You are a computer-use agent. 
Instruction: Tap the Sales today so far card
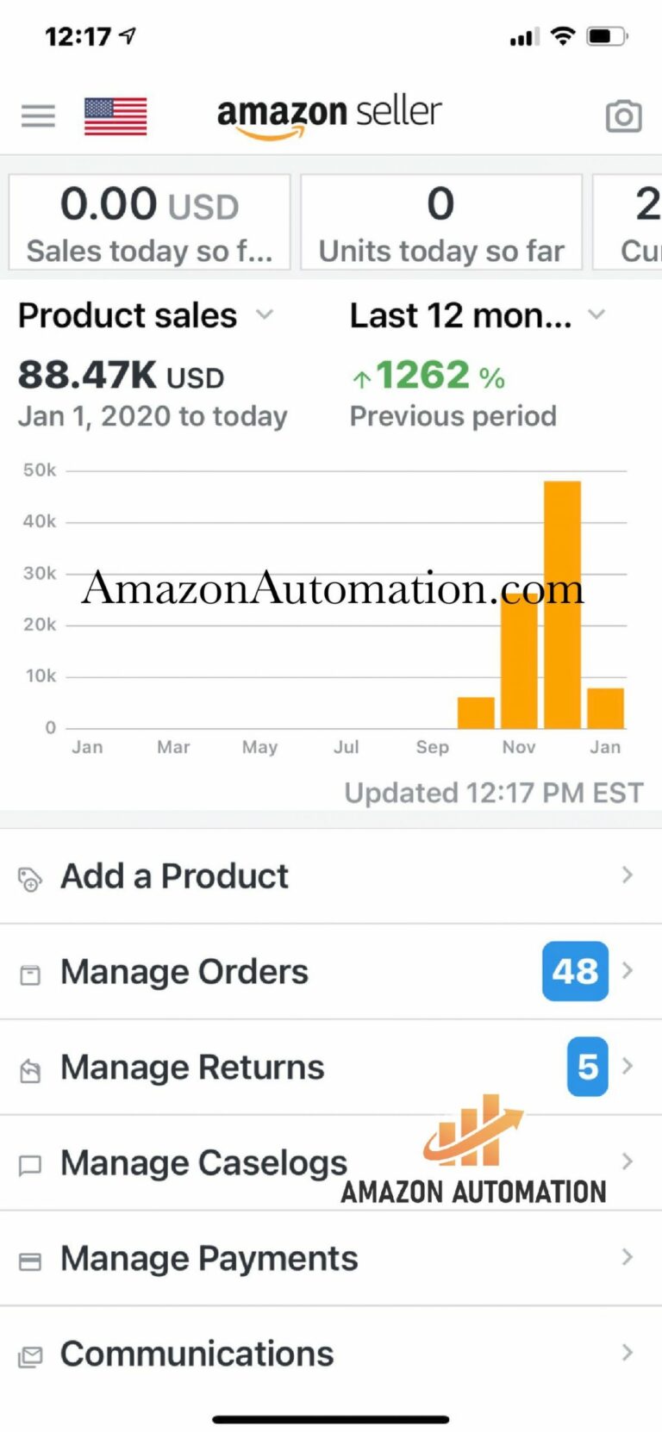coord(150,222)
